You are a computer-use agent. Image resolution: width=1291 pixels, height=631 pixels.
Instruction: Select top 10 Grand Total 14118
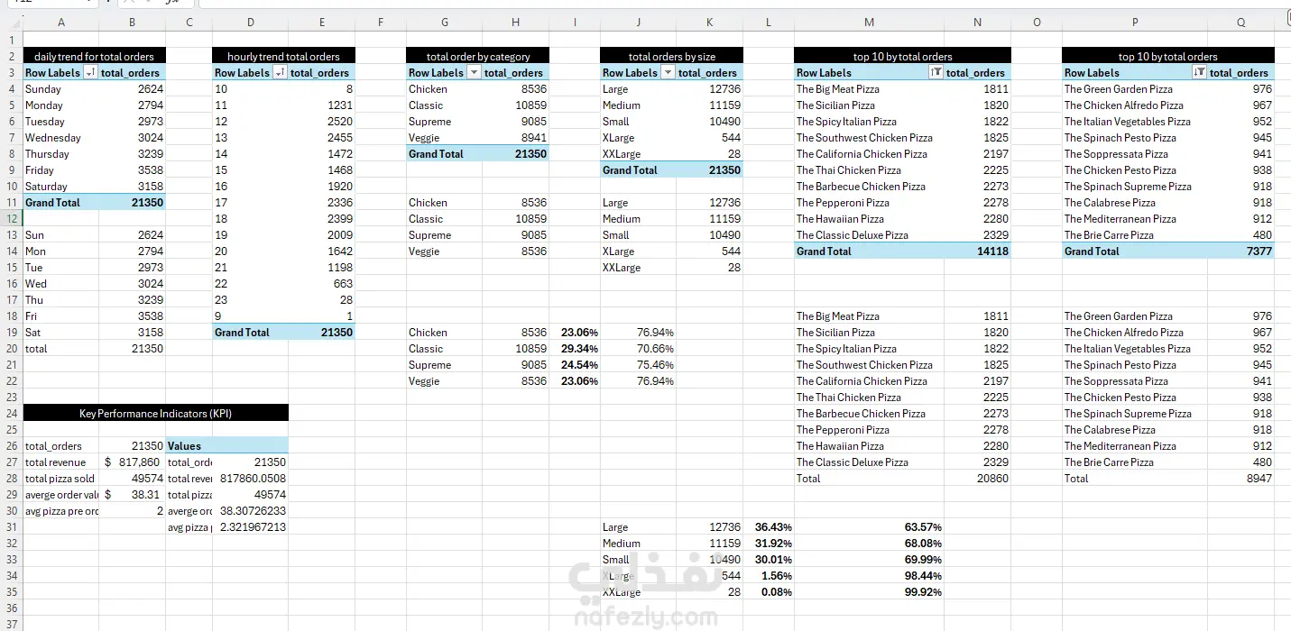pos(978,251)
